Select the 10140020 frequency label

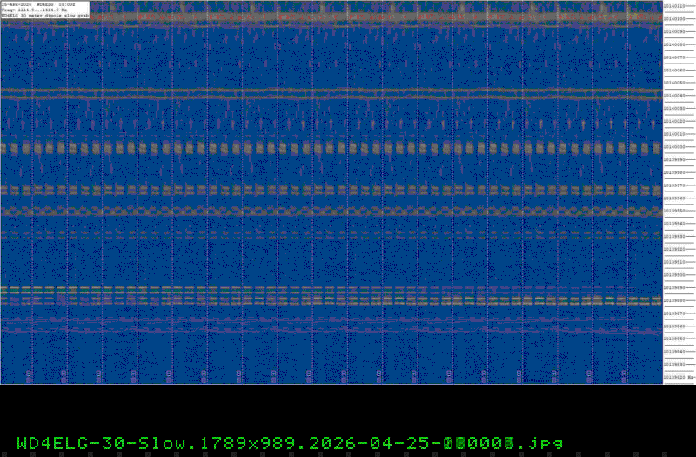coord(673,121)
